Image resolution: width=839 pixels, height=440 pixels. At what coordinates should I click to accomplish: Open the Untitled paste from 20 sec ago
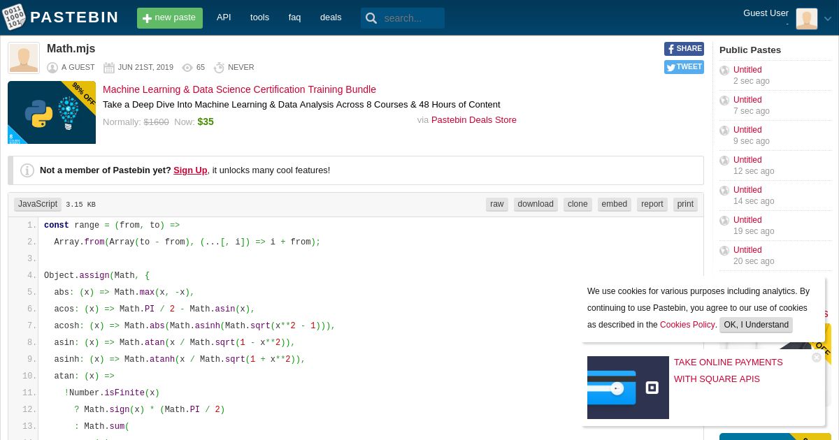pyautogui.click(x=747, y=250)
